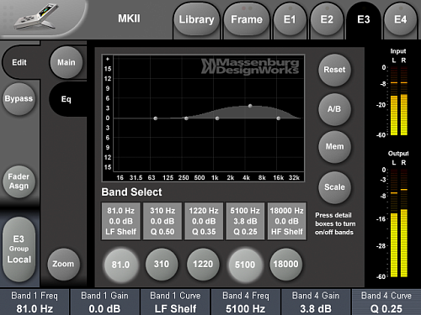Select the E4 tab
The height and width of the screenshot is (315, 421).
coord(400,19)
